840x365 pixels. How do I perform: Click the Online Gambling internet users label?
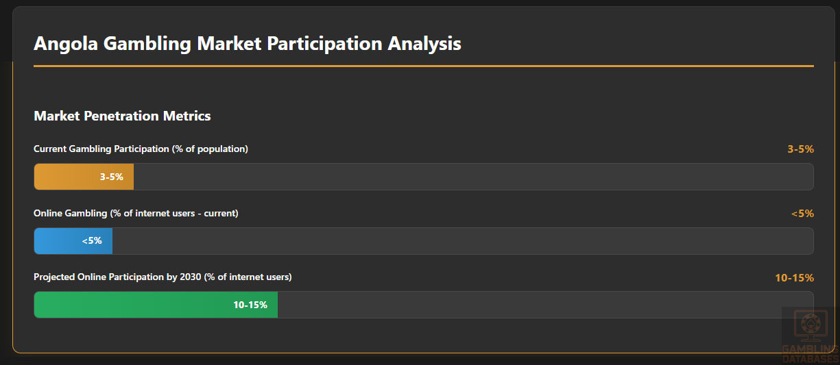136,213
